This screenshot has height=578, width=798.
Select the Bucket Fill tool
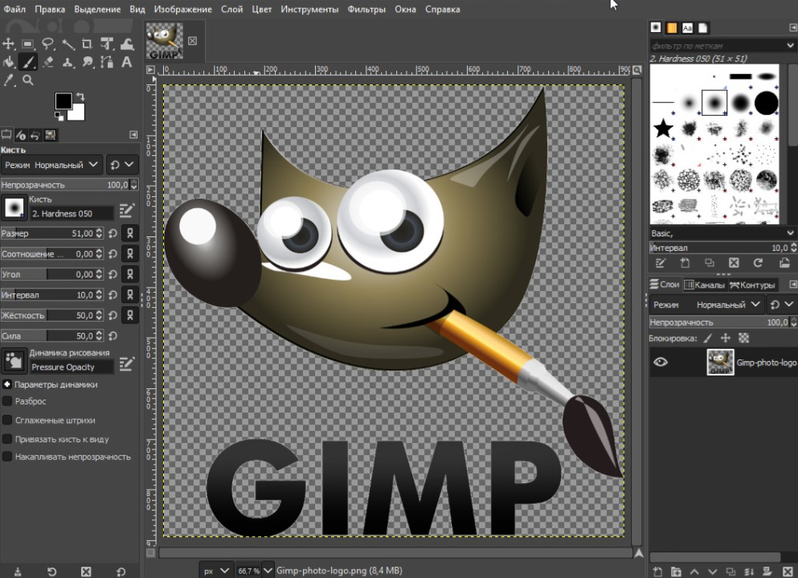(10, 62)
